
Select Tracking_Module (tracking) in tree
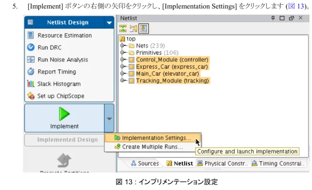coord(173,80)
